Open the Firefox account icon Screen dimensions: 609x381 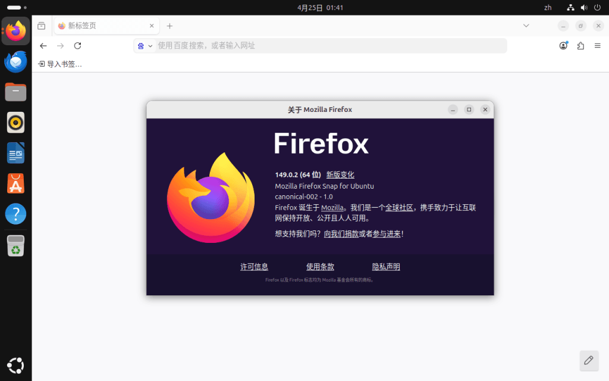coord(563,46)
